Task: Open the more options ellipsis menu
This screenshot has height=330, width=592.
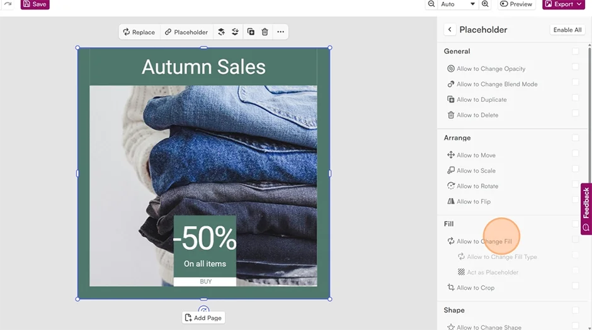Action: tap(280, 32)
